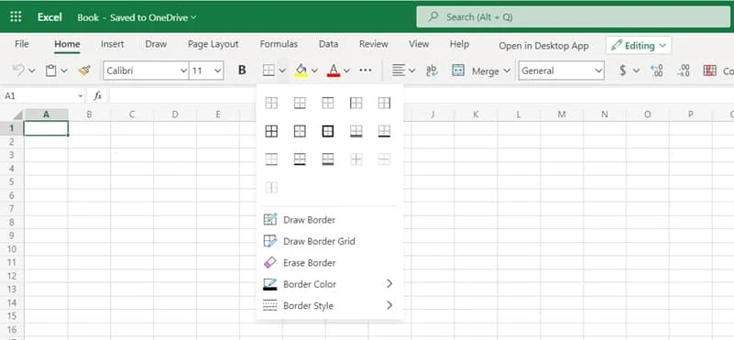Select column K header
This screenshot has width=734, height=340.
point(476,115)
